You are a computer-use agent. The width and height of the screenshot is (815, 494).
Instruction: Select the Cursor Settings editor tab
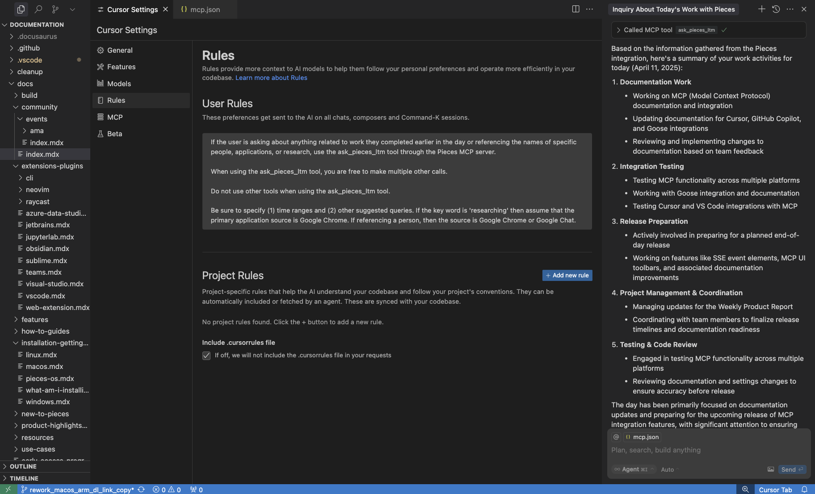(132, 9)
